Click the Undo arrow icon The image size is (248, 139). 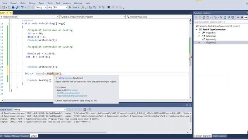pos(22,7)
